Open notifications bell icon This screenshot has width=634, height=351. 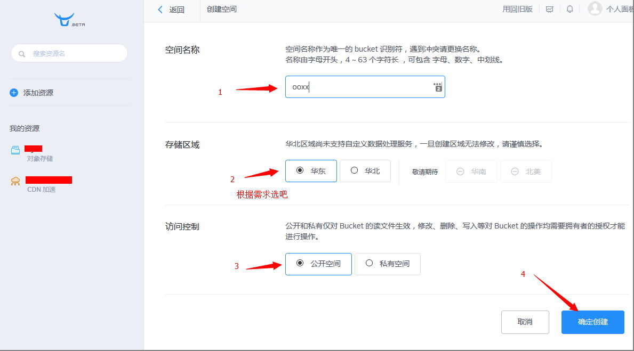click(570, 10)
